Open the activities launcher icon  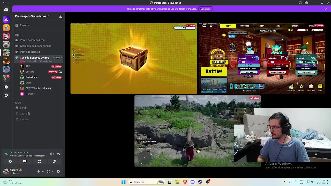(x=40, y=161)
